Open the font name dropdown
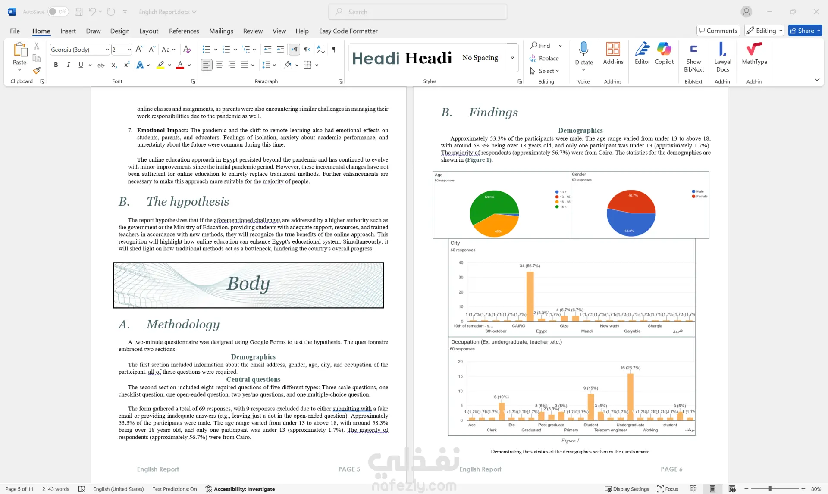 pyautogui.click(x=107, y=50)
